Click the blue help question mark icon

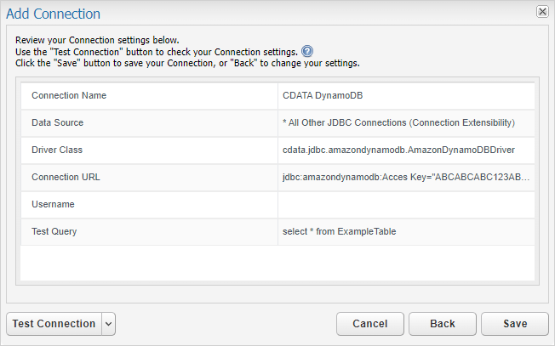307,52
